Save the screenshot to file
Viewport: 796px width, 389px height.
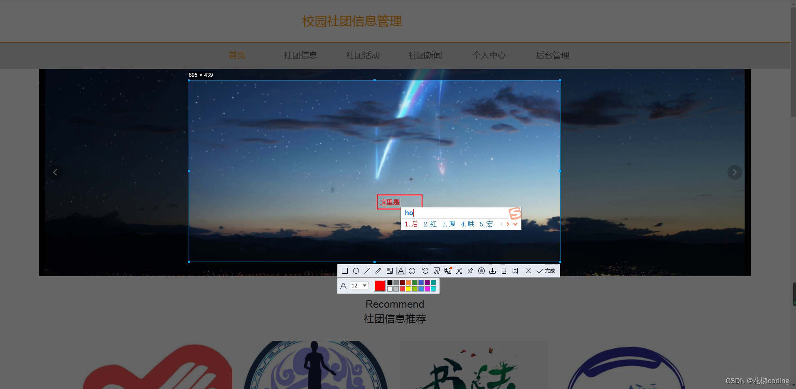[493, 271]
